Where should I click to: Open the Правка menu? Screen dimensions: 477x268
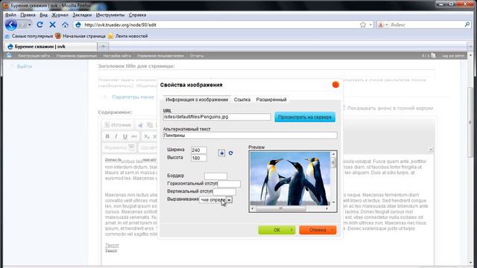click(x=28, y=15)
